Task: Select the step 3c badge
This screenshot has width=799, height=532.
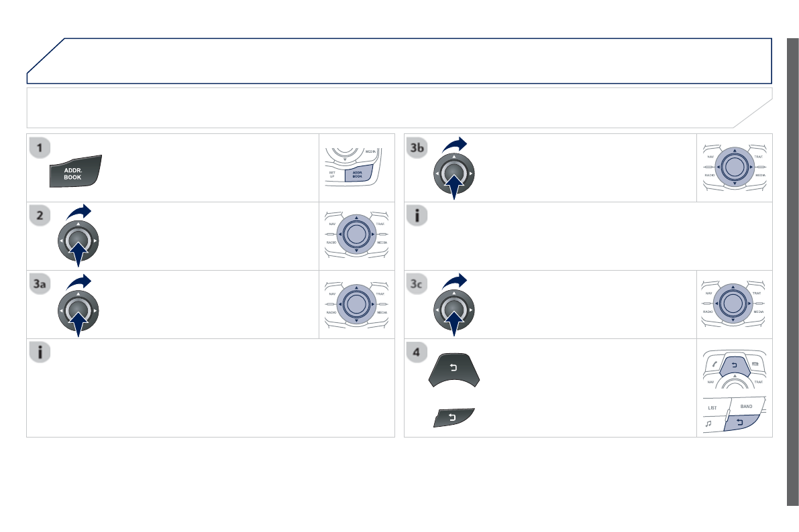Action: 417,285
